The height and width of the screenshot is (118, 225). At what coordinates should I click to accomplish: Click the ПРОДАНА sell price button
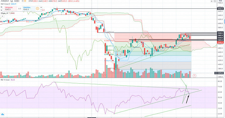coord(10,8)
